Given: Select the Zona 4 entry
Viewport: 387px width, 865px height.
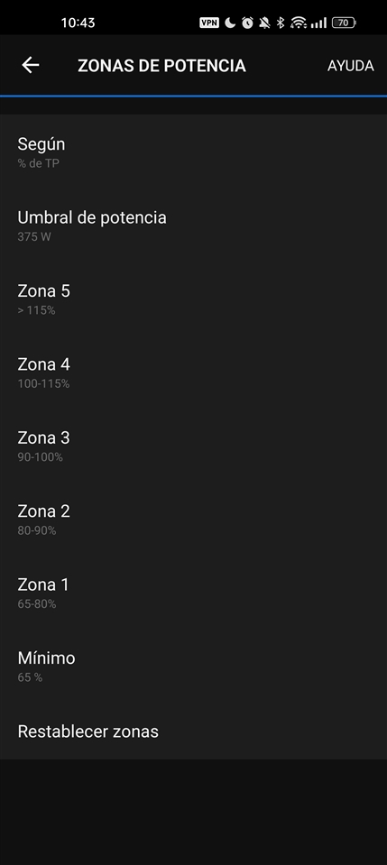Looking at the screenshot, I should 193,373.
